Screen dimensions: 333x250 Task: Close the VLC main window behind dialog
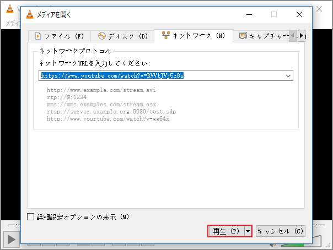(319, 9)
